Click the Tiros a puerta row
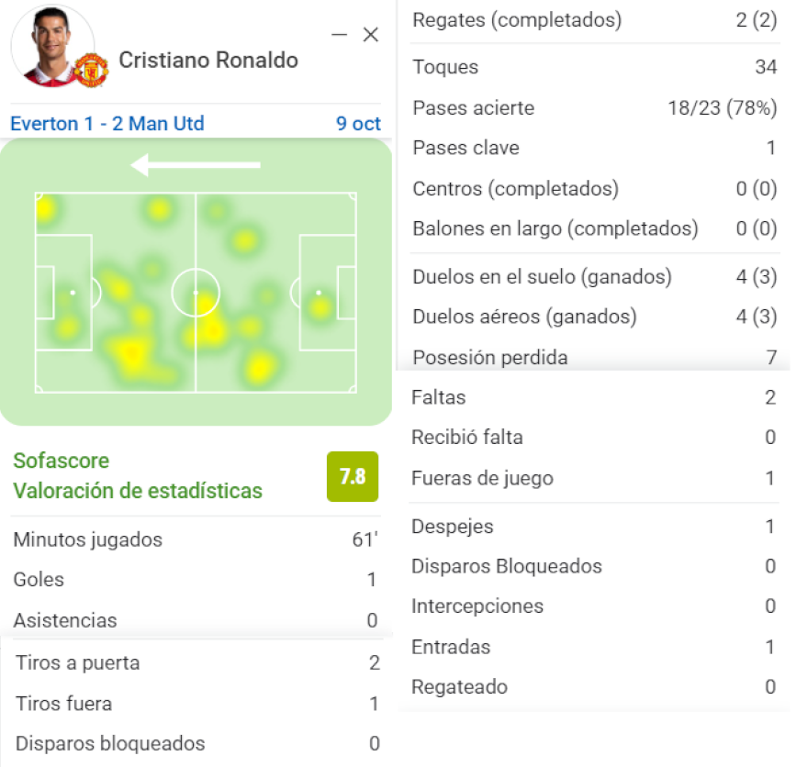The height and width of the screenshot is (767, 796). [197, 663]
